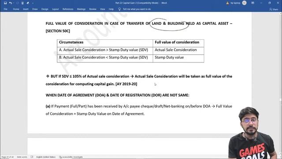
Task: Click the 'Actual Sale Consideration' result cell in row A
Action: (178, 51)
